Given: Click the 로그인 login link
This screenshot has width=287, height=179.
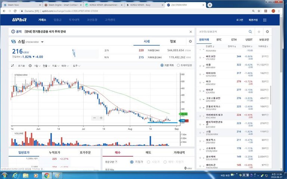Looking at the screenshot, I should pyautogui.click(x=240, y=20).
